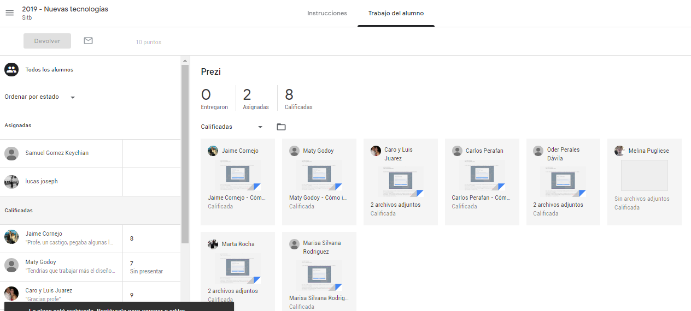Click Caro y Luis Juarez card avatar

[376, 151]
